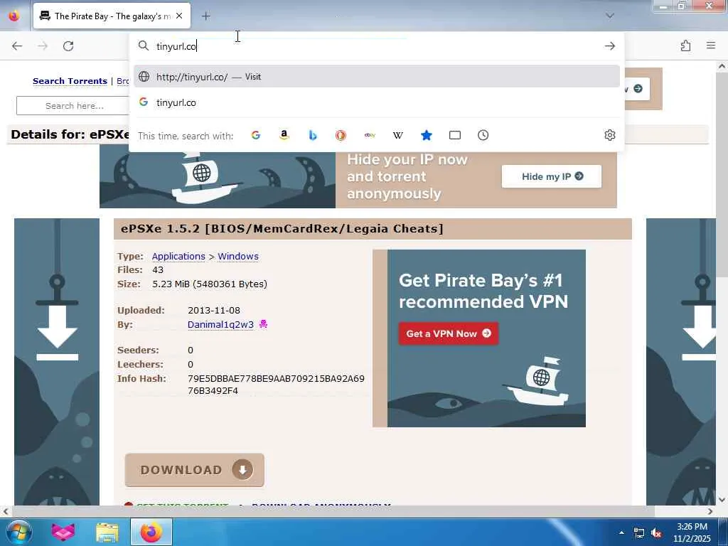
Task: Open the Search Torrents link
Action: point(70,81)
